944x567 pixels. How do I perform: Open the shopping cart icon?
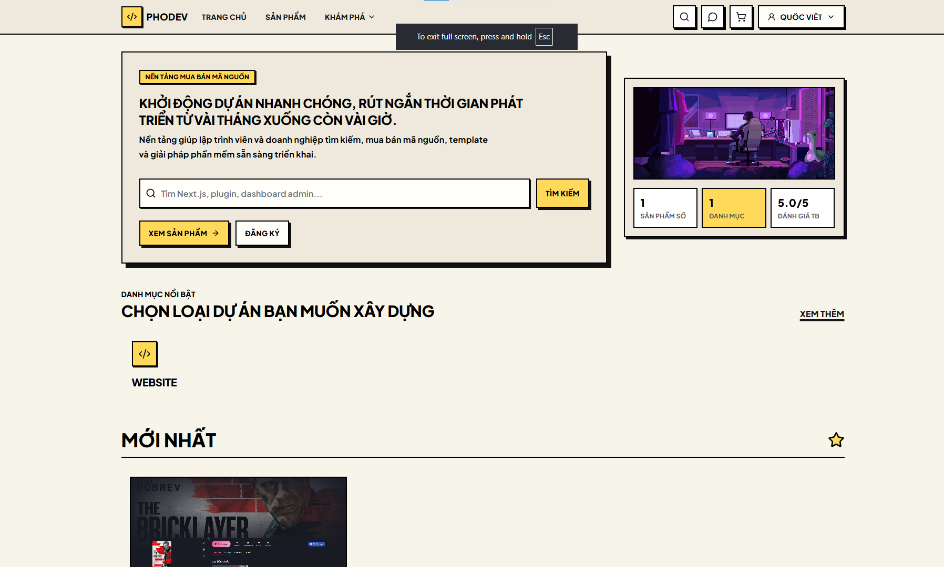coord(741,17)
